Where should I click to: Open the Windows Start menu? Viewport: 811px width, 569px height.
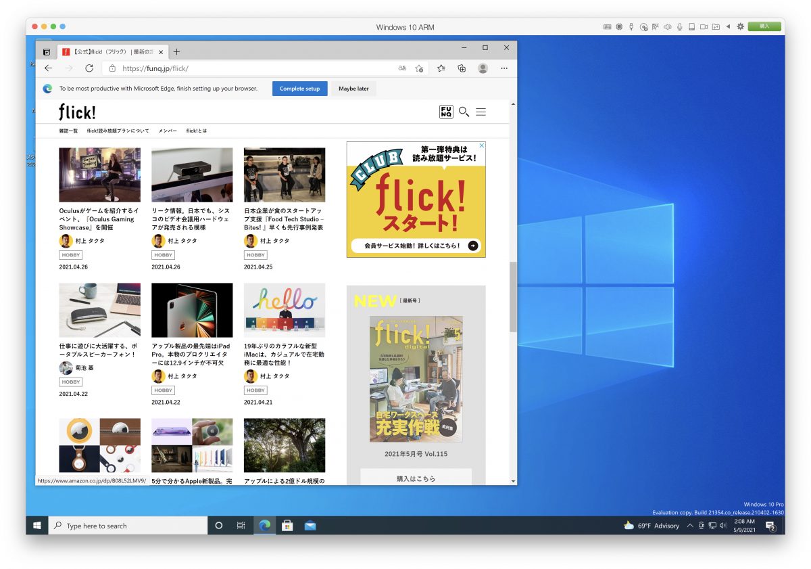coord(37,526)
